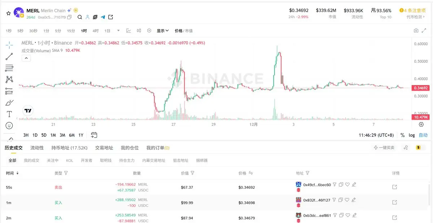433x223 pixels.
Task: Open the 价值 column filter
Action: (x=192, y=173)
